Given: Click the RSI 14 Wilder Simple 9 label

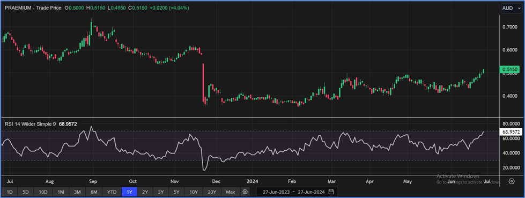Looking at the screenshot, I should [x=31, y=124].
